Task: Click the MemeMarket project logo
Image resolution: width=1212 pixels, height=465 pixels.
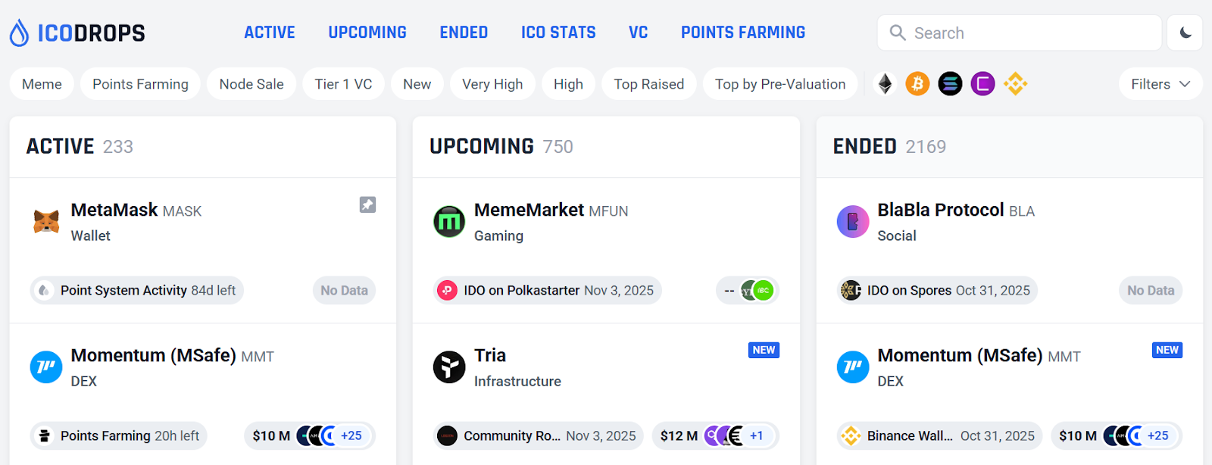Action: [449, 222]
